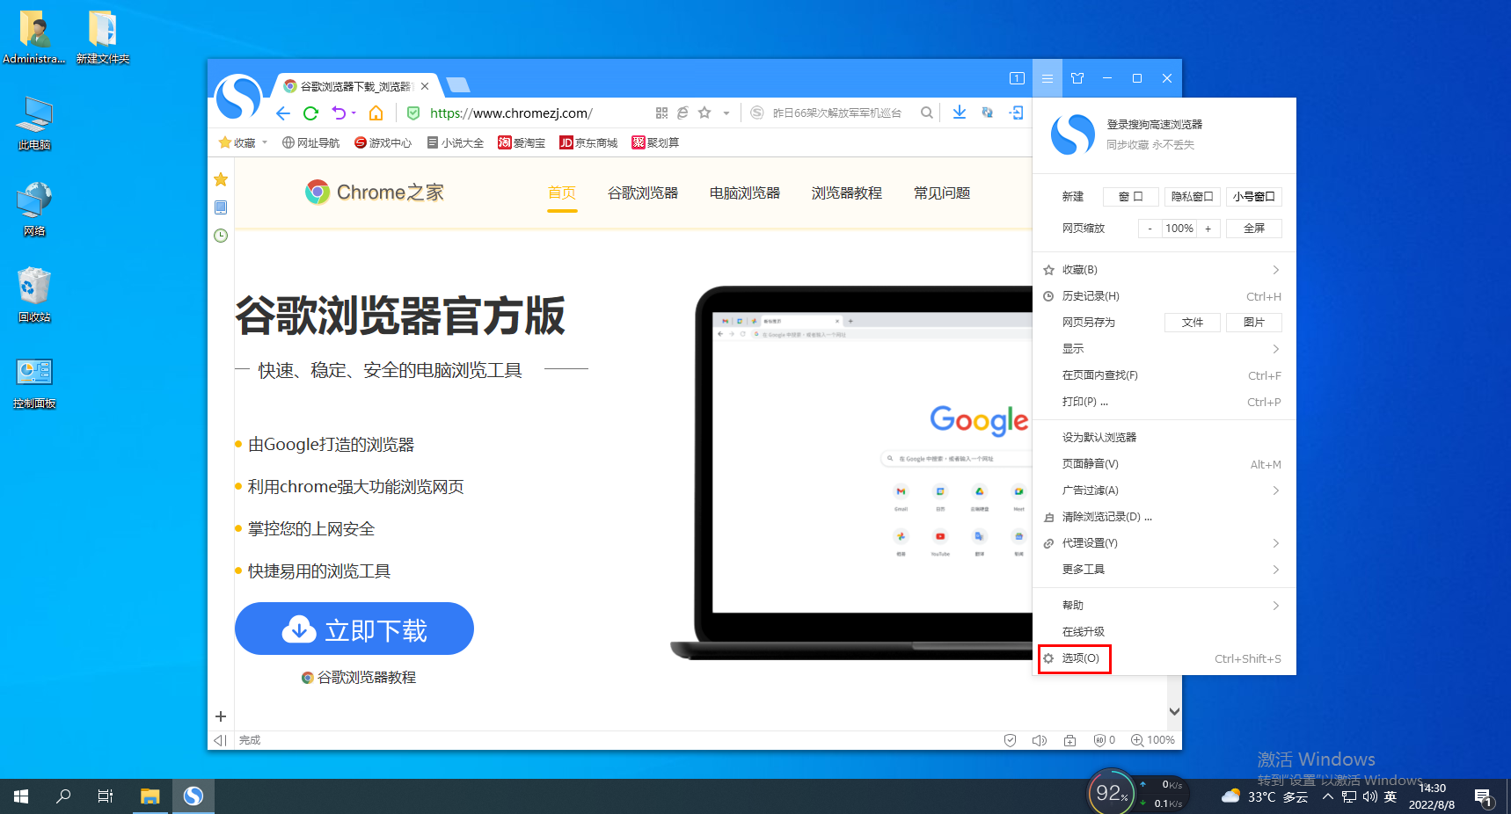Switch to the 谷歌浏览器 navigation tab
The height and width of the screenshot is (814, 1511).
643,193
